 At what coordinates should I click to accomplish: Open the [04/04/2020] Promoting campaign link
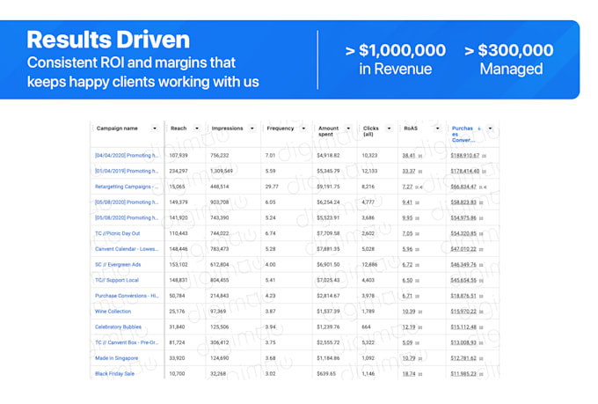(x=127, y=156)
